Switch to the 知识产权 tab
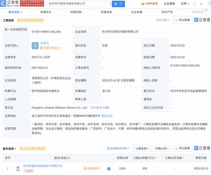 coord(167,12)
